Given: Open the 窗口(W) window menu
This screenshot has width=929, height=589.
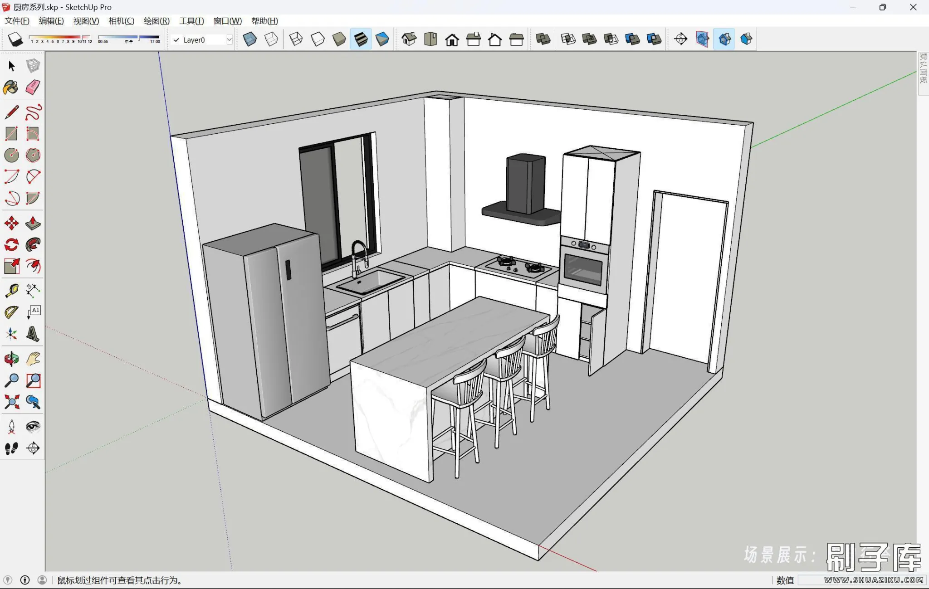Looking at the screenshot, I should point(227,21).
